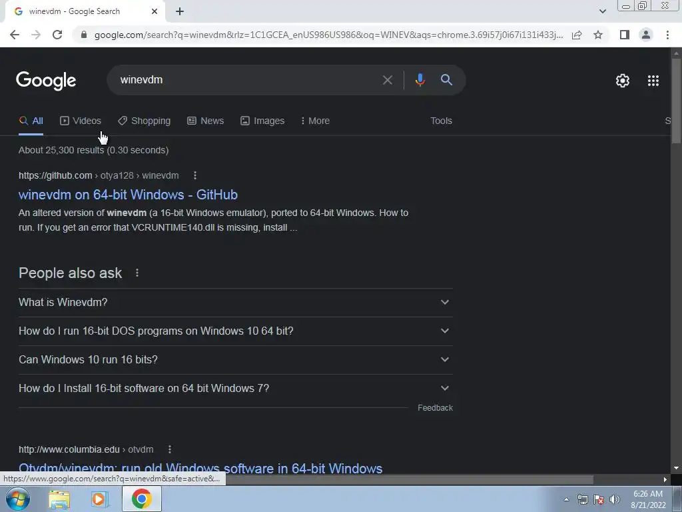Click the horizontal scrollbar thumb
Viewport: 682px width, 512px height.
pyautogui.click(x=409, y=480)
